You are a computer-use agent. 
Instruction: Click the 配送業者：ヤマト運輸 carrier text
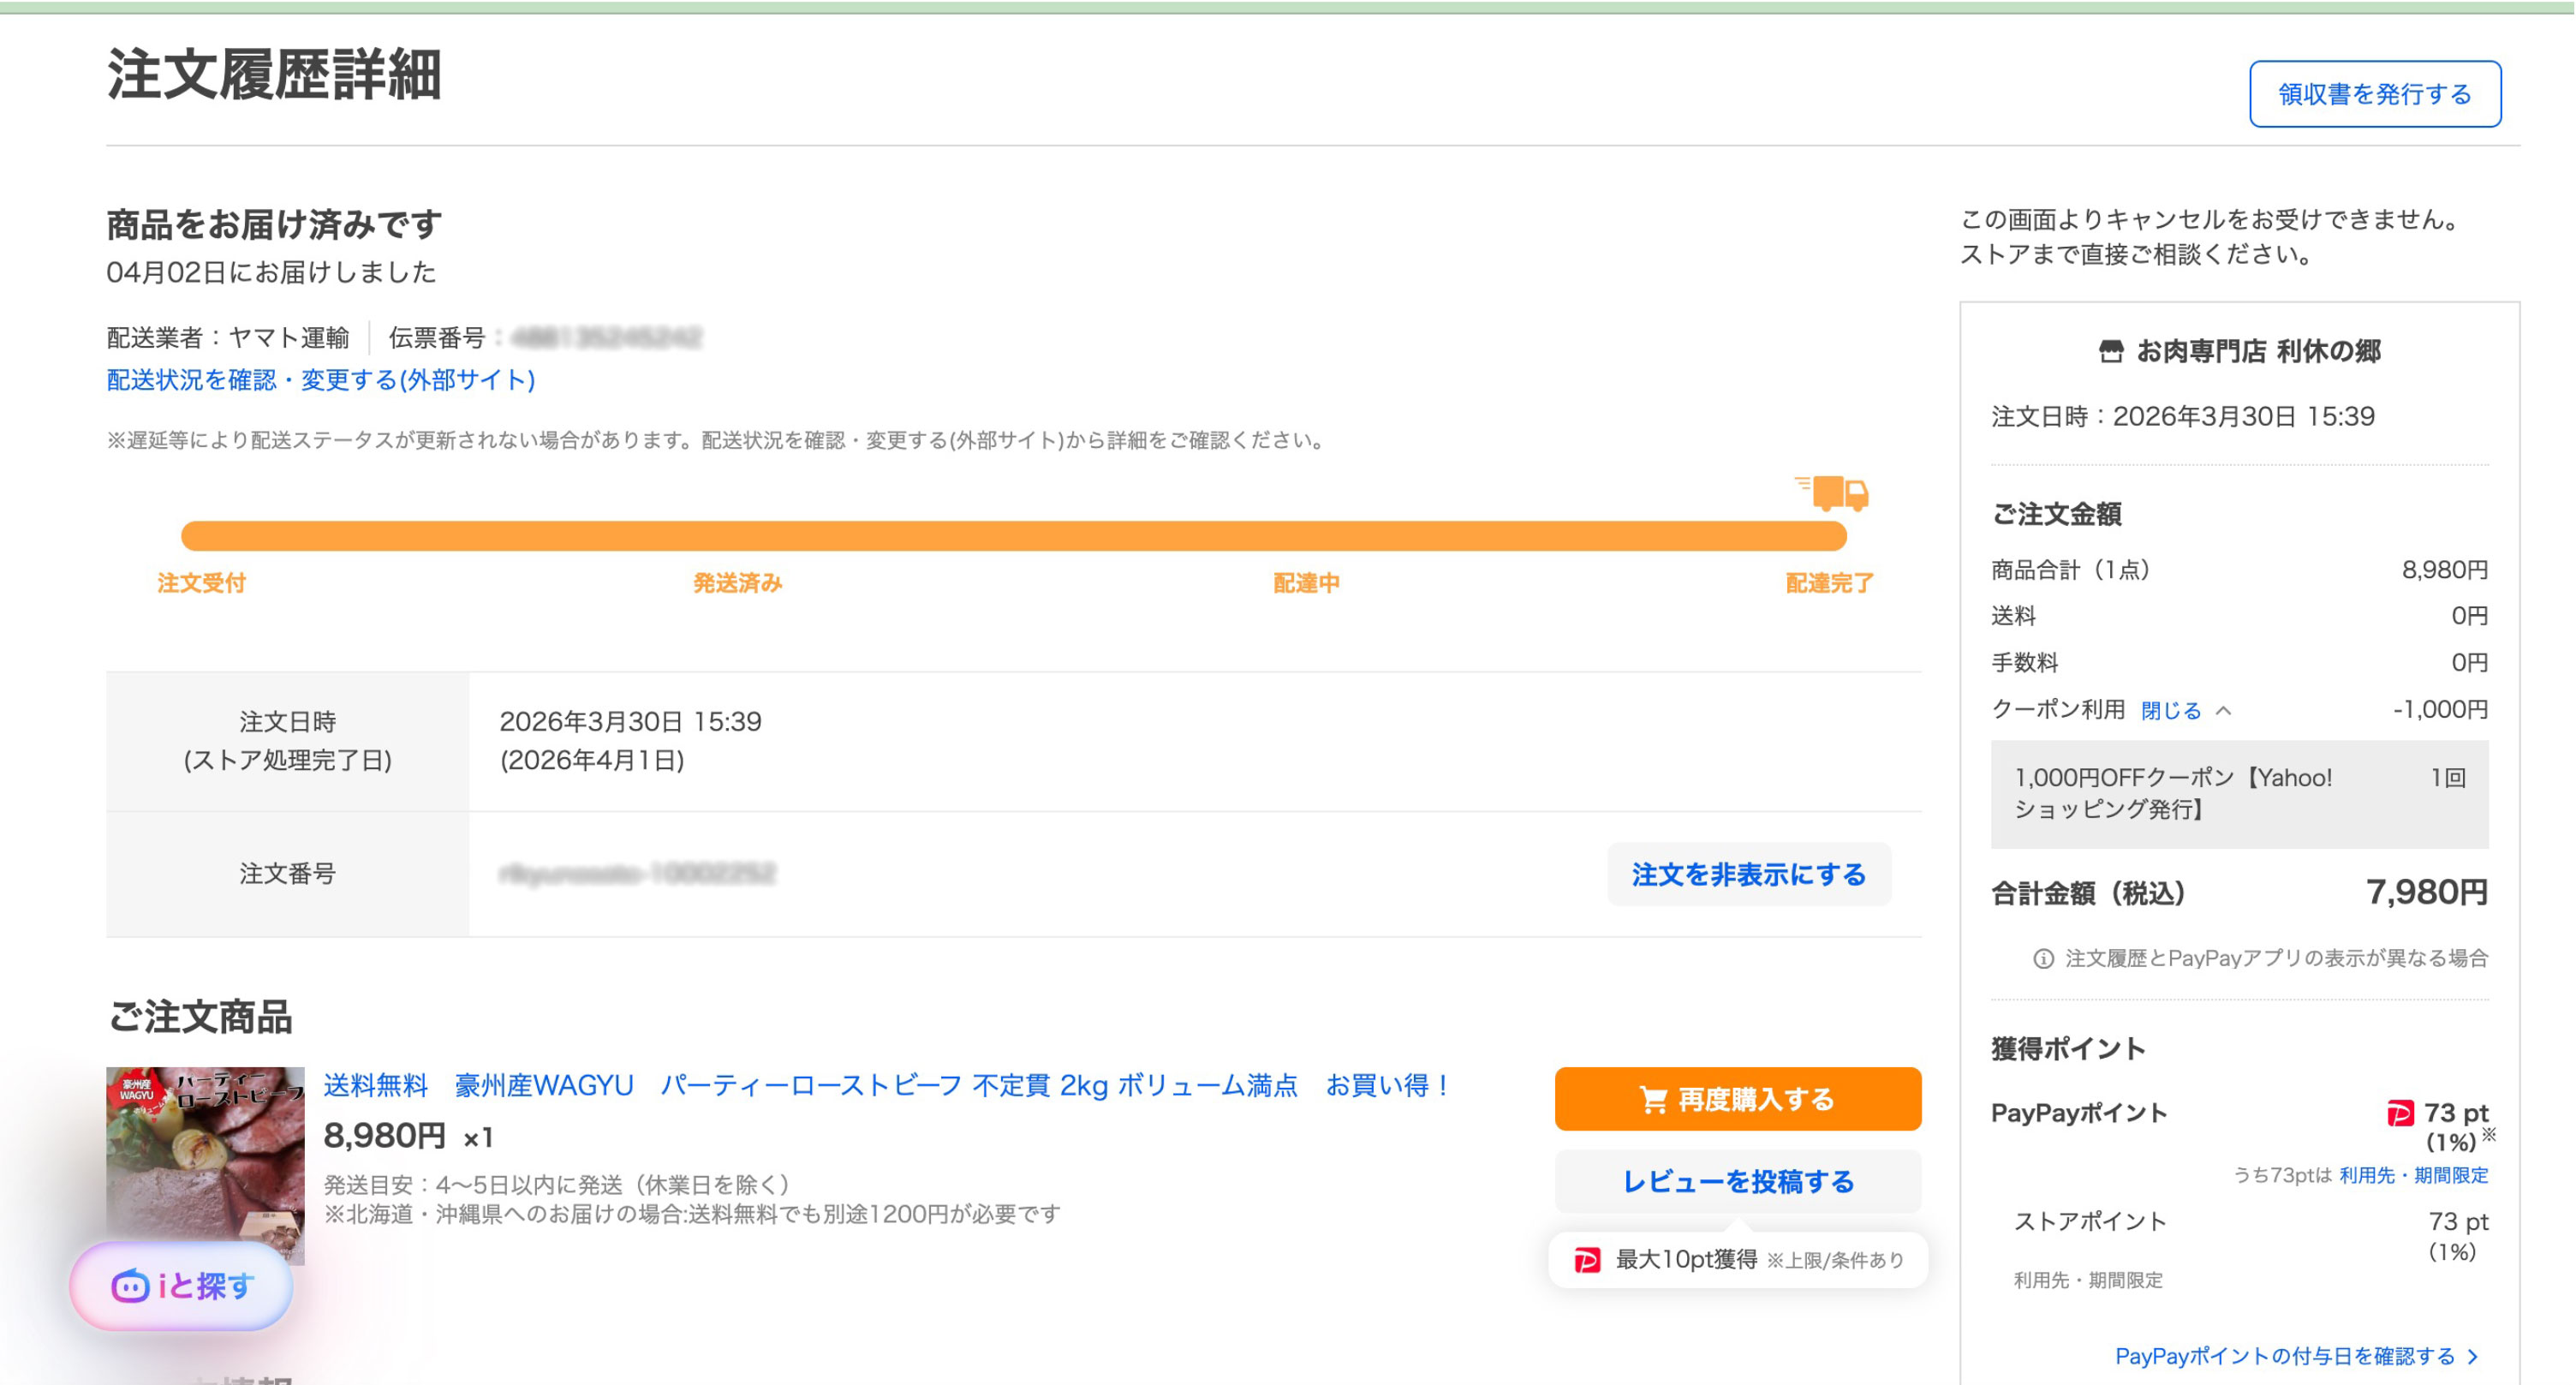[228, 338]
